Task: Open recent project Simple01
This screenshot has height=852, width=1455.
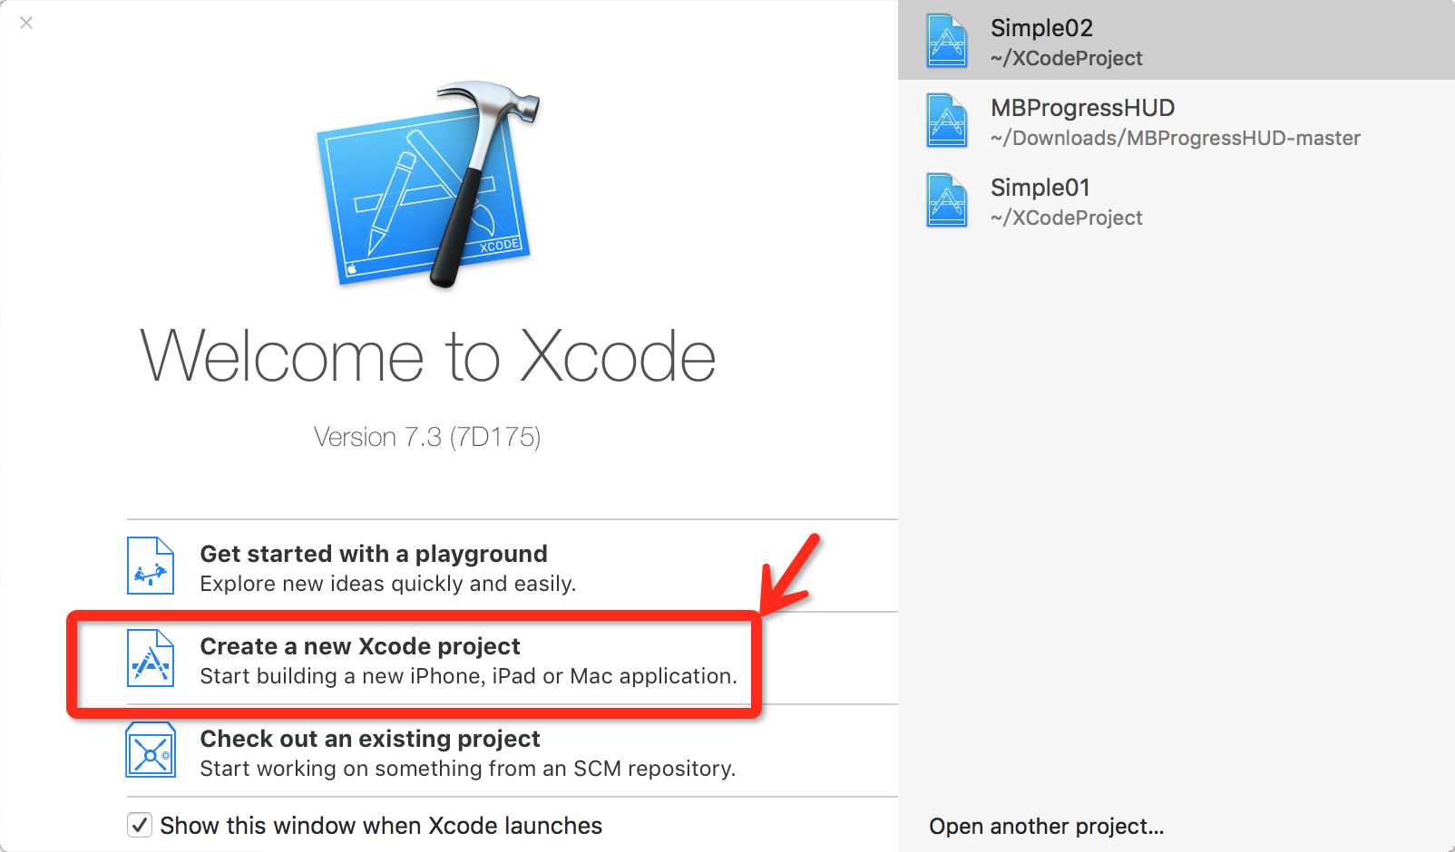Action: coord(1177,200)
